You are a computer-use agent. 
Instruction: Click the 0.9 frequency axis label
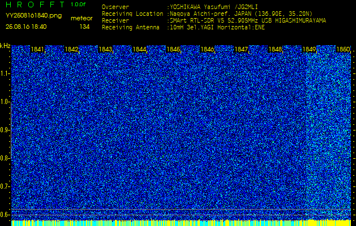pyautogui.click(x=5, y=130)
